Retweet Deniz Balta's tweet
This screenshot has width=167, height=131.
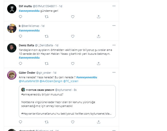(x=47, y=63)
